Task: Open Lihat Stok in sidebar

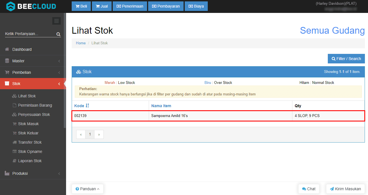Action: click(27, 96)
